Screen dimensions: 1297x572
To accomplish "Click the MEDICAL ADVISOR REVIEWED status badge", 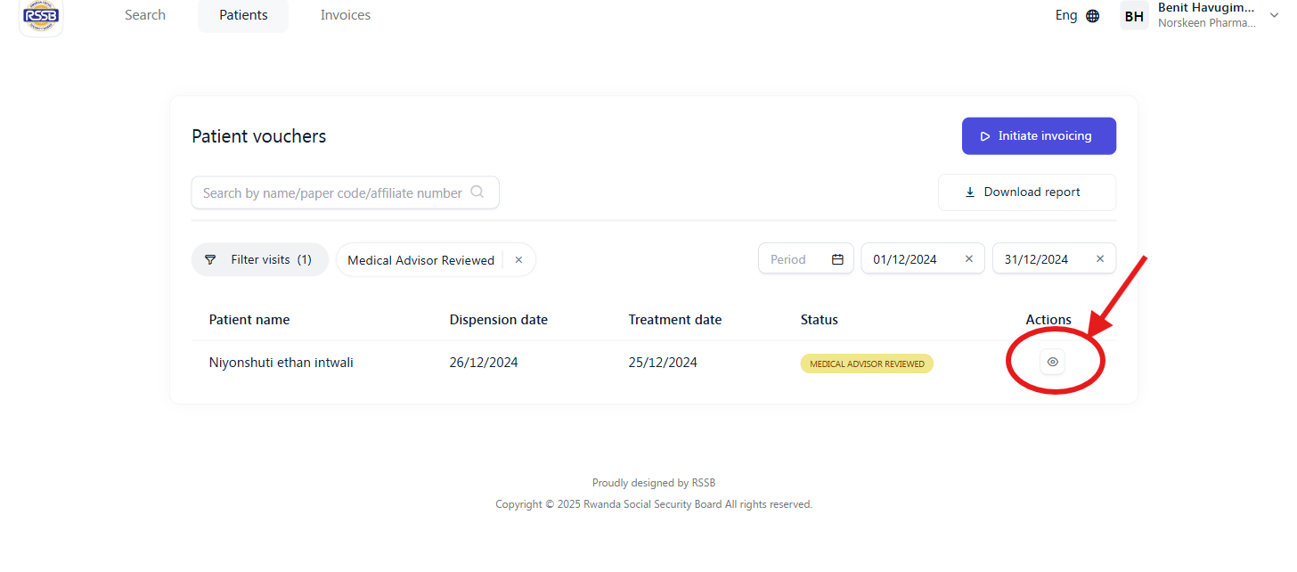I will pyautogui.click(x=867, y=364).
